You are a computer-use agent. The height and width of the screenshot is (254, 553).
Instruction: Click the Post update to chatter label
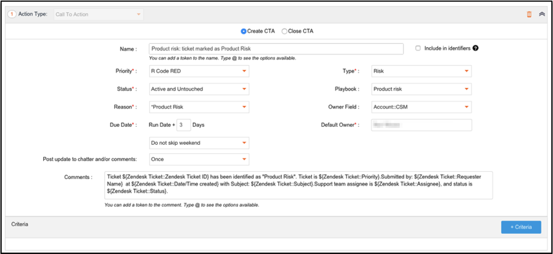point(90,159)
